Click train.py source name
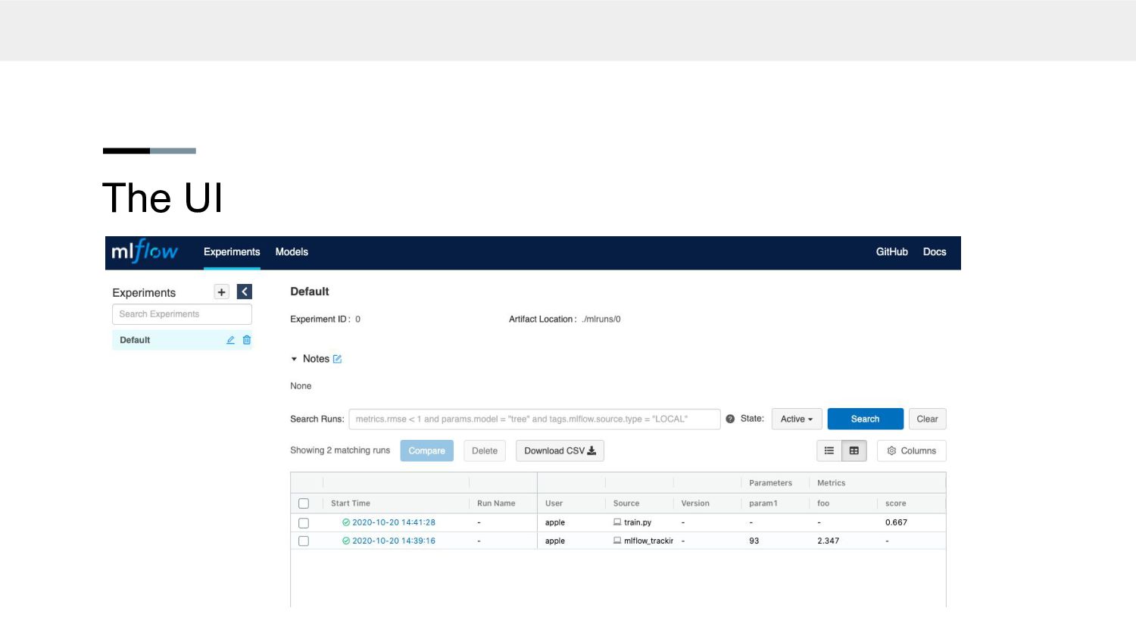Image resolution: width=1136 pixels, height=639 pixels. (638, 522)
